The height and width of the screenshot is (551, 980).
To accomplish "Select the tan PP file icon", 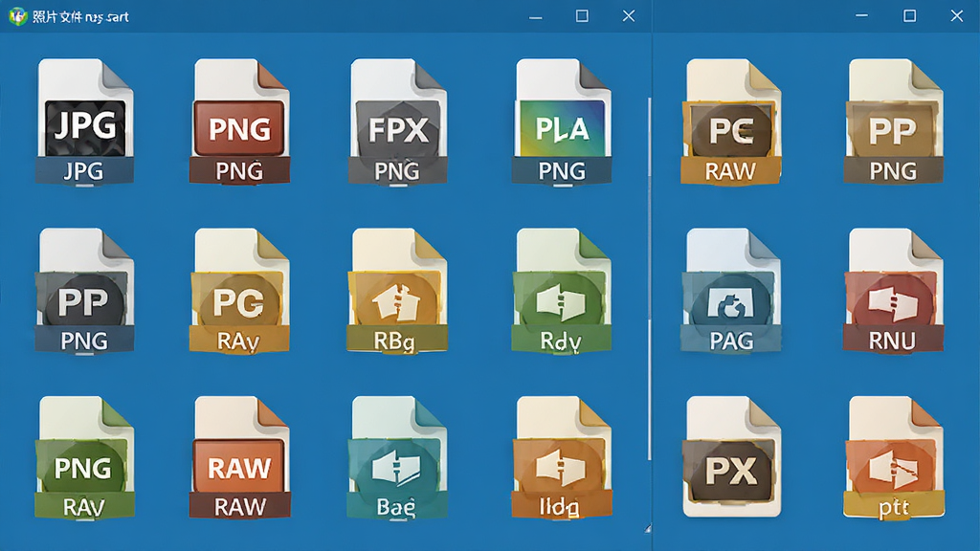I will coord(893,121).
